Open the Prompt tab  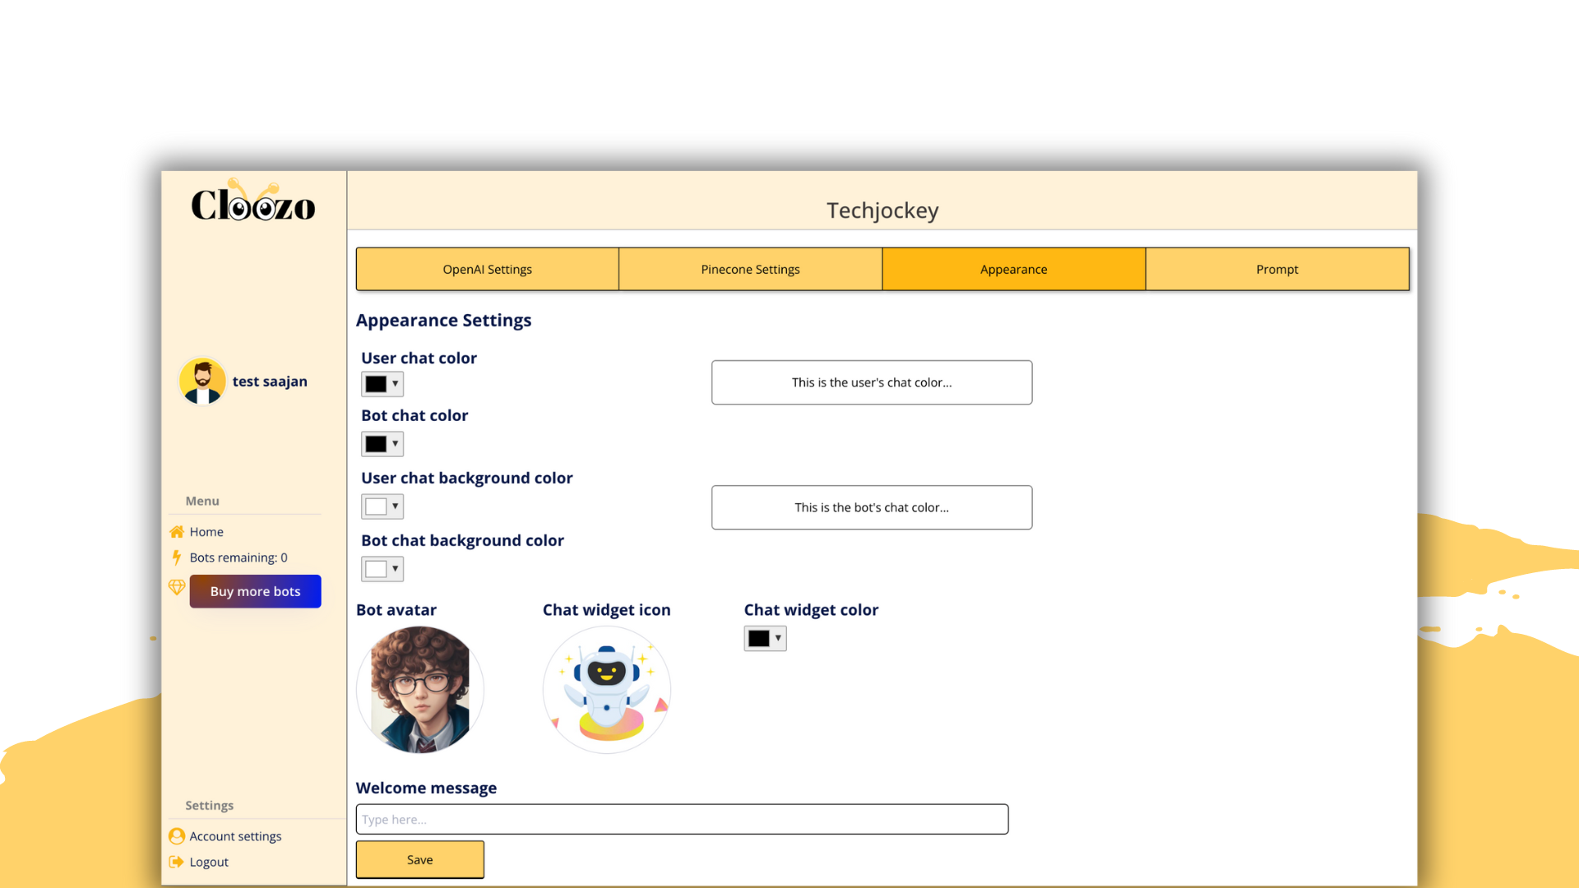(x=1276, y=270)
